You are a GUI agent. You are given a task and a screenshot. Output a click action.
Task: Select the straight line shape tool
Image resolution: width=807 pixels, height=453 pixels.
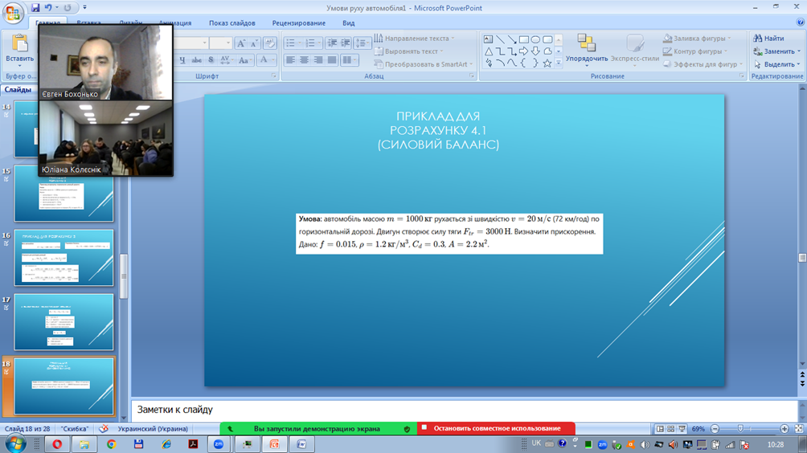click(500, 39)
